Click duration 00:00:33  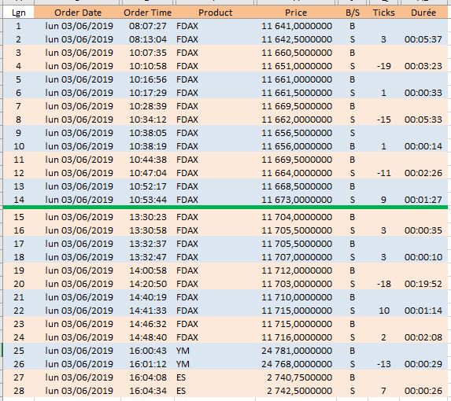(423, 93)
